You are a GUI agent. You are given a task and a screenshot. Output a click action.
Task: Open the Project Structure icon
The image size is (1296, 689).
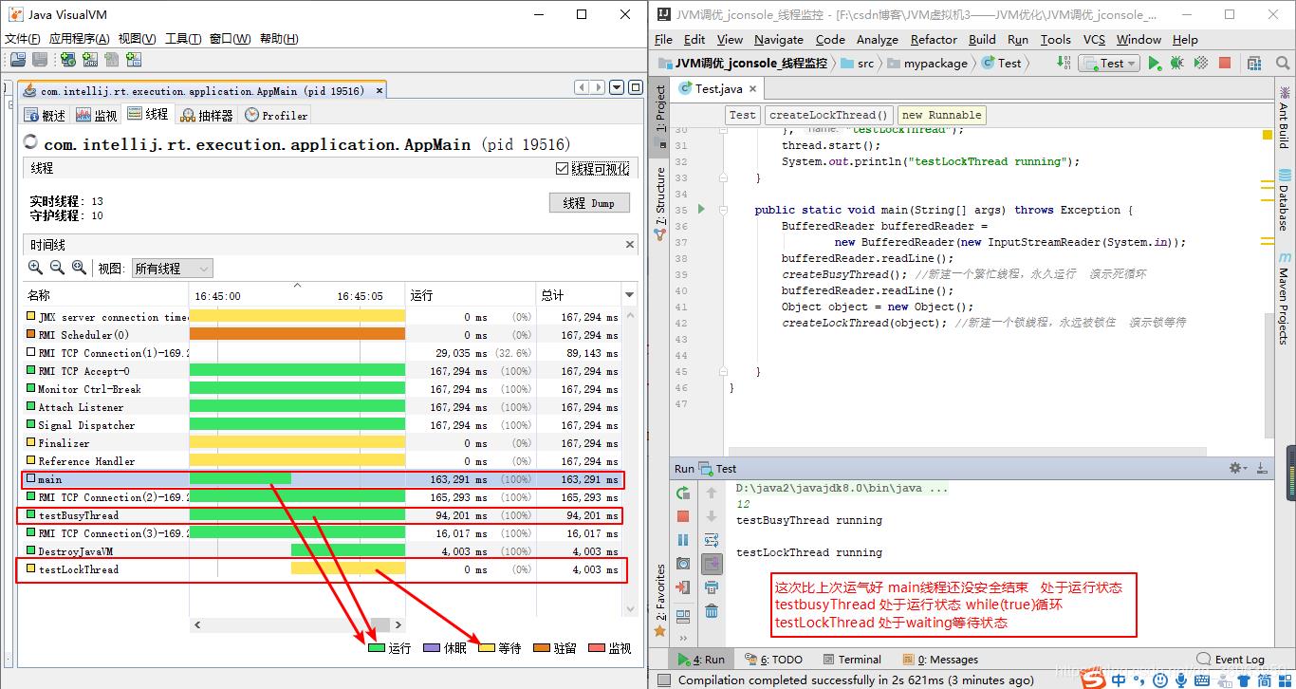tap(1254, 64)
